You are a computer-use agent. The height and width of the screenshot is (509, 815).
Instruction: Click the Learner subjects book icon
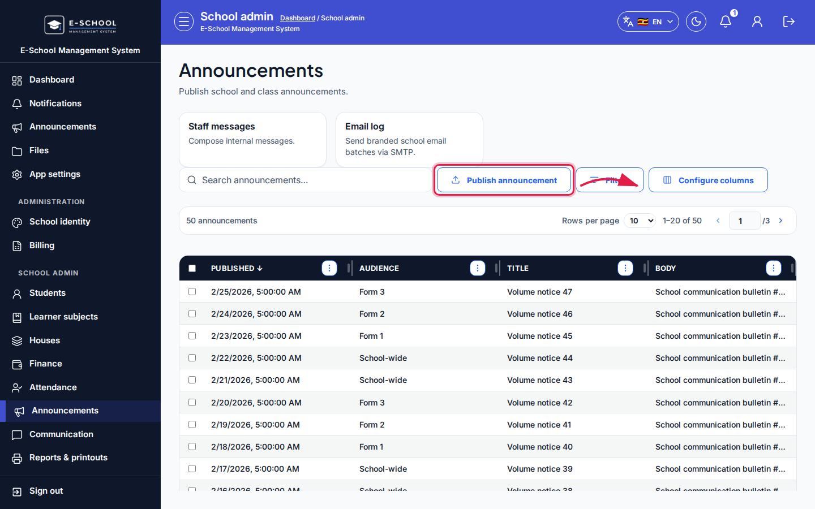[x=17, y=317]
